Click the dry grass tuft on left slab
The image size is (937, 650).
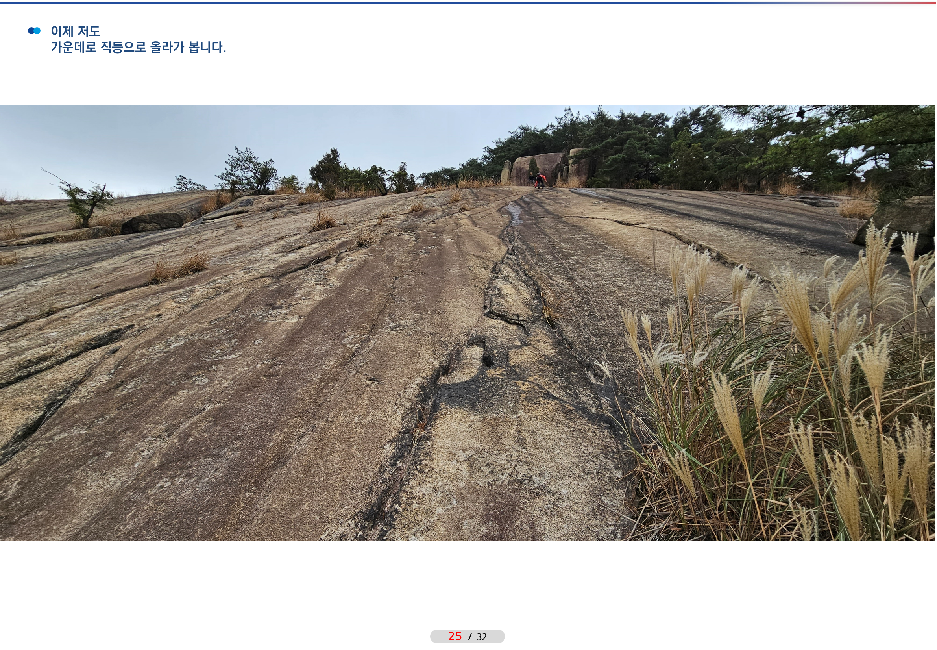(x=179, y=269)
